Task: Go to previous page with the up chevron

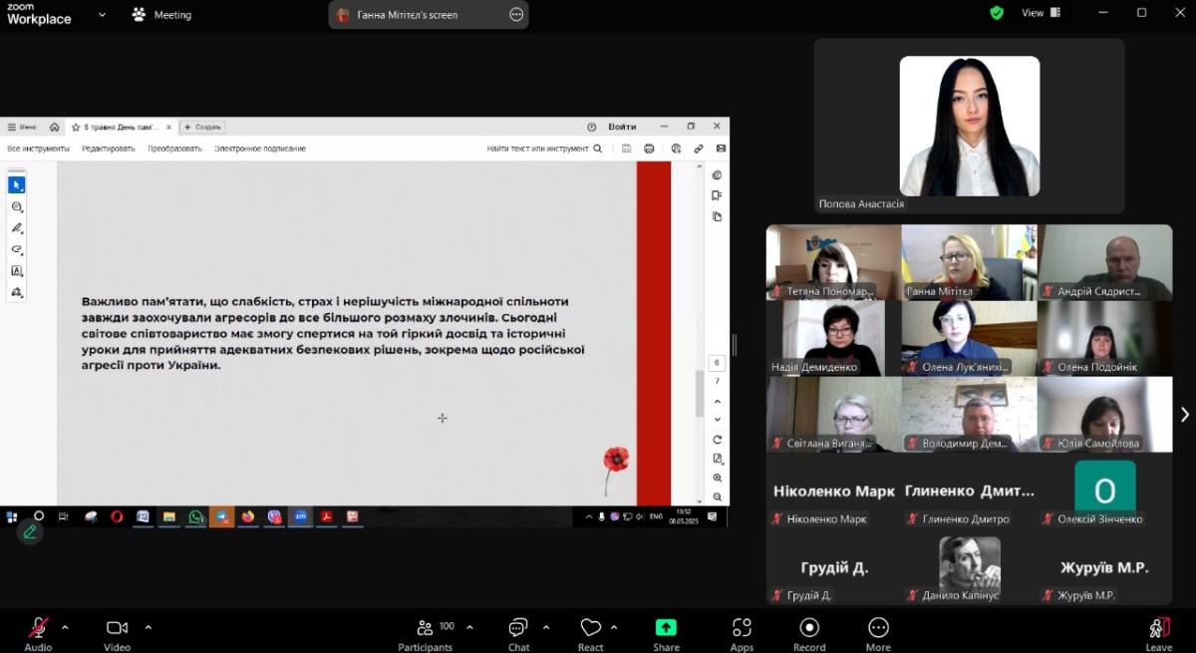Action: click(x=717, y=401)
